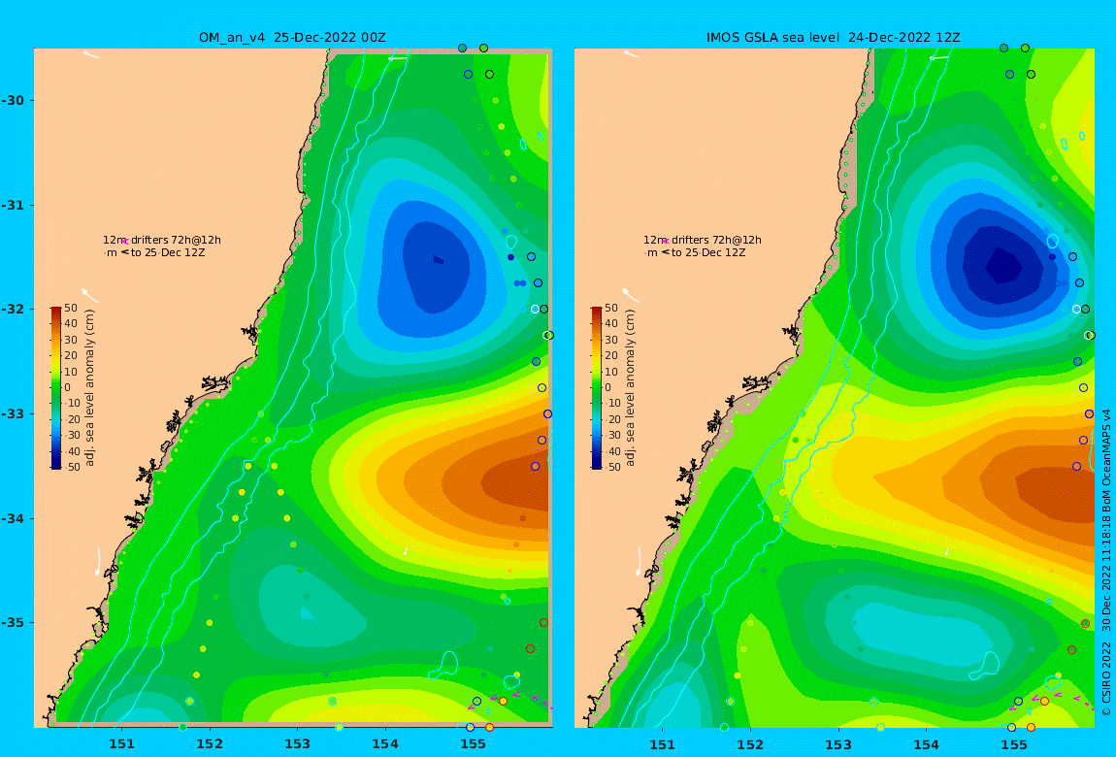Image resolution: width=1116 pixels, height=757 pixels.
Task: Click longitude label '155' under right map
Action: coord(1013,744)
